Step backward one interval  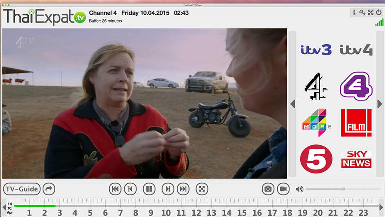coord(130,189)
